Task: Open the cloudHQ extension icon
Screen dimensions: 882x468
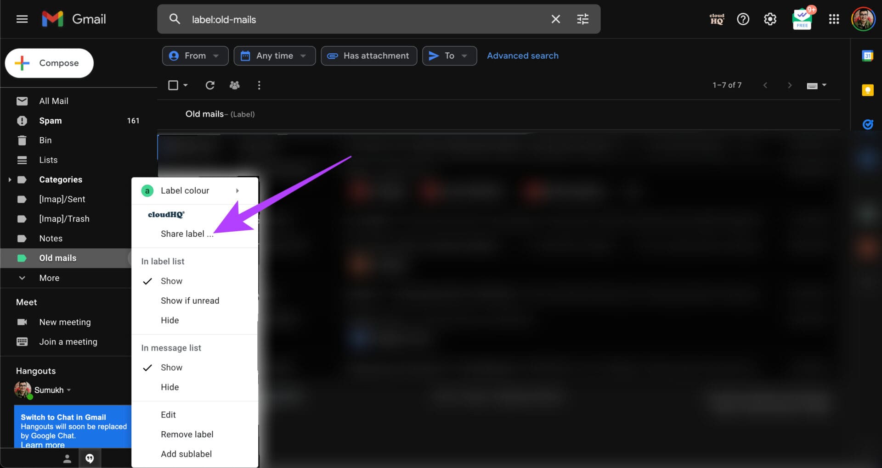Action: click(x=717, y=19)
